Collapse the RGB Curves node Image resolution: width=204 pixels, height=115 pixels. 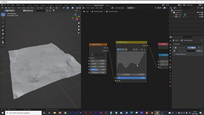pos(118,42)
